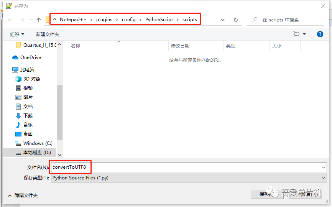Click PythonScript in the address path
The image size is (332, 207).
(x=159, y=20)
